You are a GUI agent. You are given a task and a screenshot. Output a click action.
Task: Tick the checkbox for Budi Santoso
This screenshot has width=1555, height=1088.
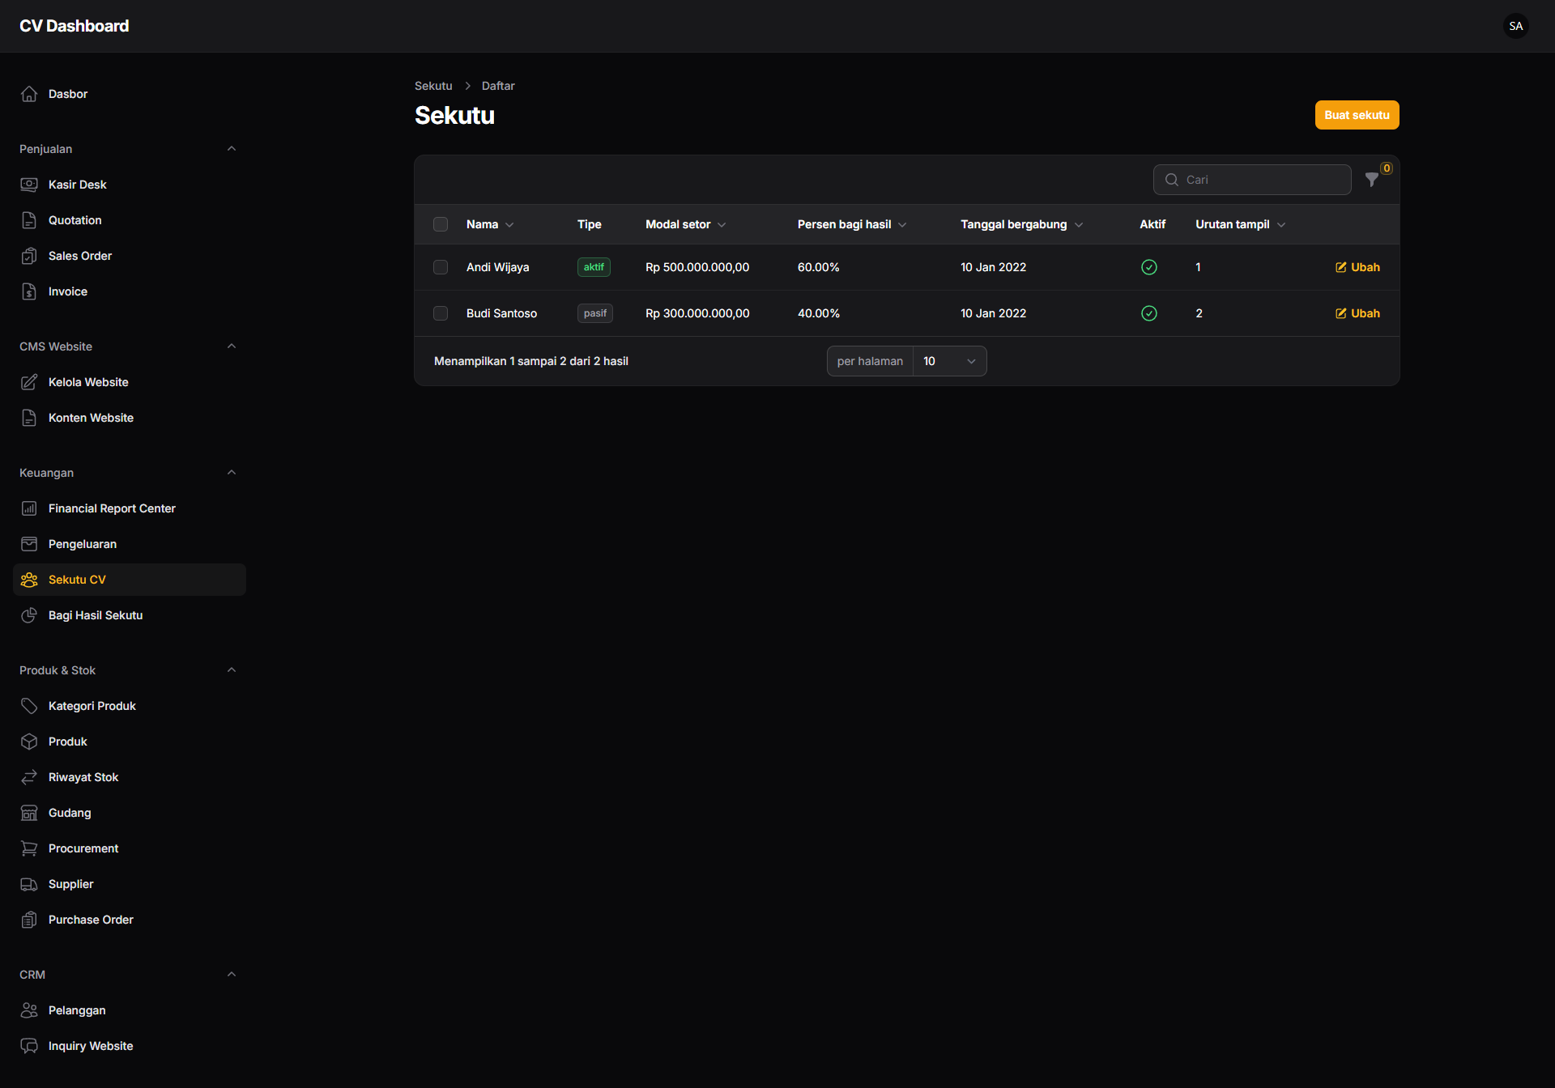click(x=441, y=313)
